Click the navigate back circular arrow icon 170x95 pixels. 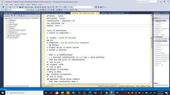3,7
